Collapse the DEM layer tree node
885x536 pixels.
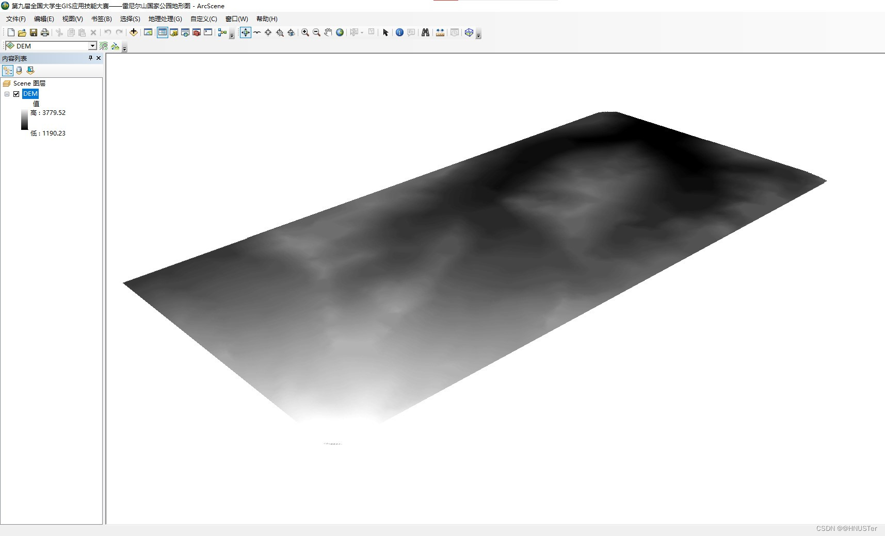click(x=7, y=94)
